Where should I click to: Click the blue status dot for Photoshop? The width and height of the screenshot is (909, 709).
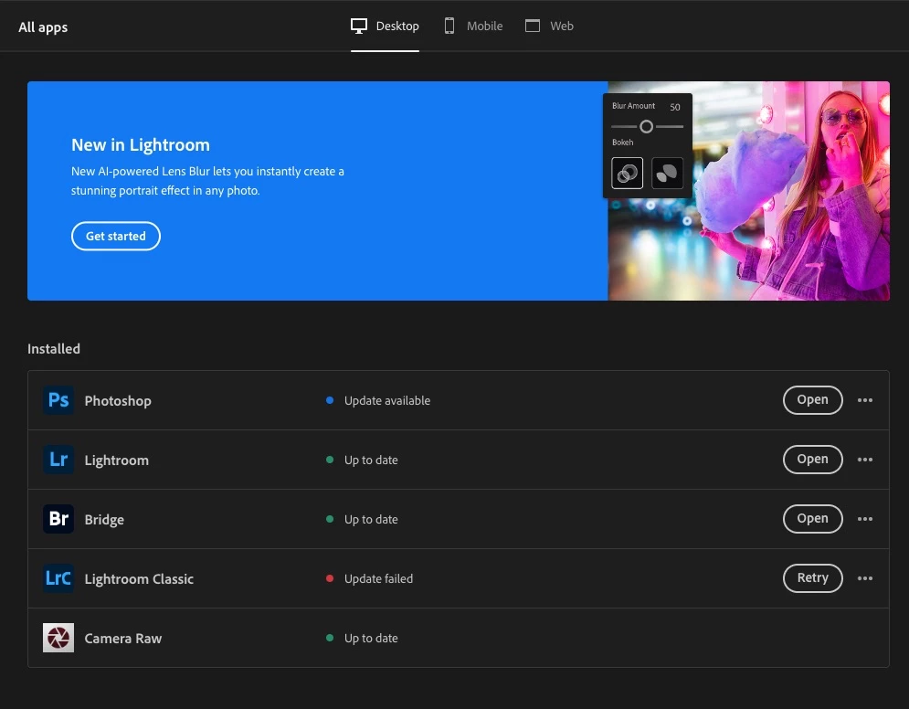(x=330, y=400)
